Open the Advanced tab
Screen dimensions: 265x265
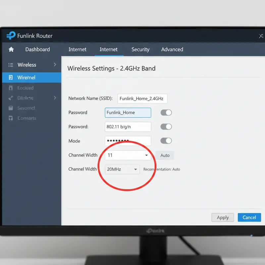coord(172,49)
